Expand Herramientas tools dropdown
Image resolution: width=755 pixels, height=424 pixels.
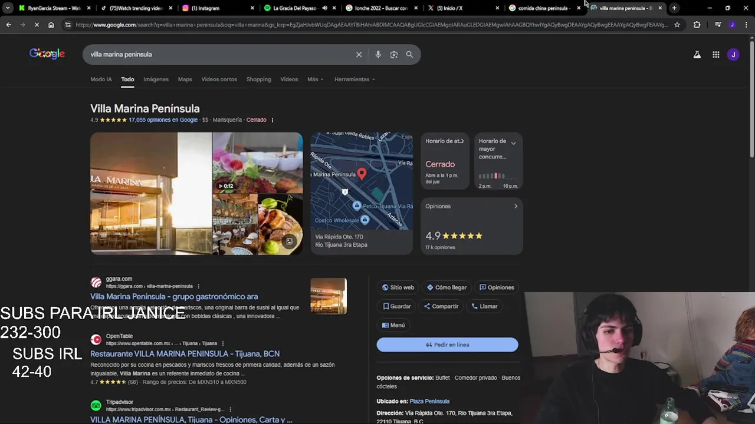354,79
